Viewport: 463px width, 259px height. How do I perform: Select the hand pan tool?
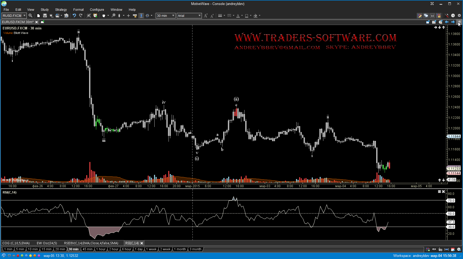point(104,16)
